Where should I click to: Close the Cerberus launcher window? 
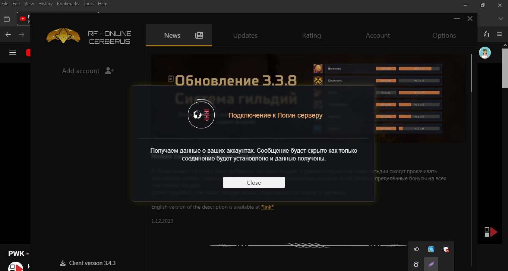[470, 18]
